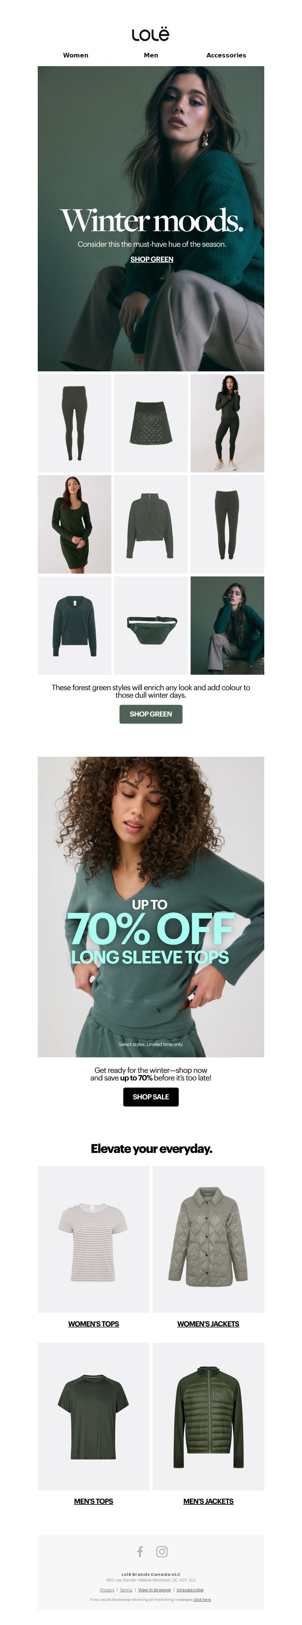The height and width of the screenshot is (1625, 302).
Task: Open the MEN'S TOPS link
Action: click(93, 1501)
